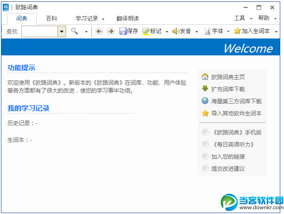Close the 欧路词典 window
This screenshot has height=214, width=284.
[272, 7]
